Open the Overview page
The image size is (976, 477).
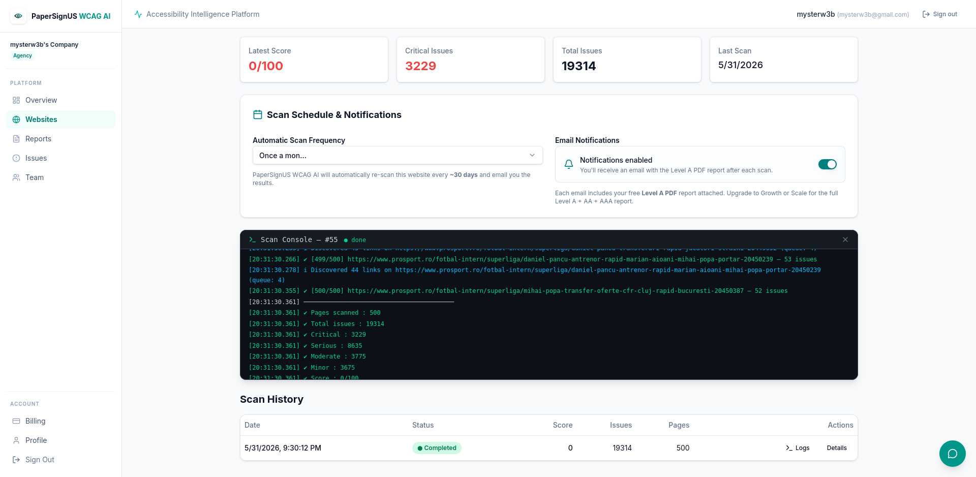coord(60,100)
